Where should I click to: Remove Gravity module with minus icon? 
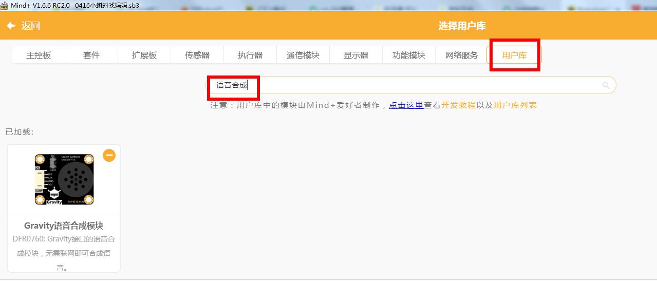109,155
